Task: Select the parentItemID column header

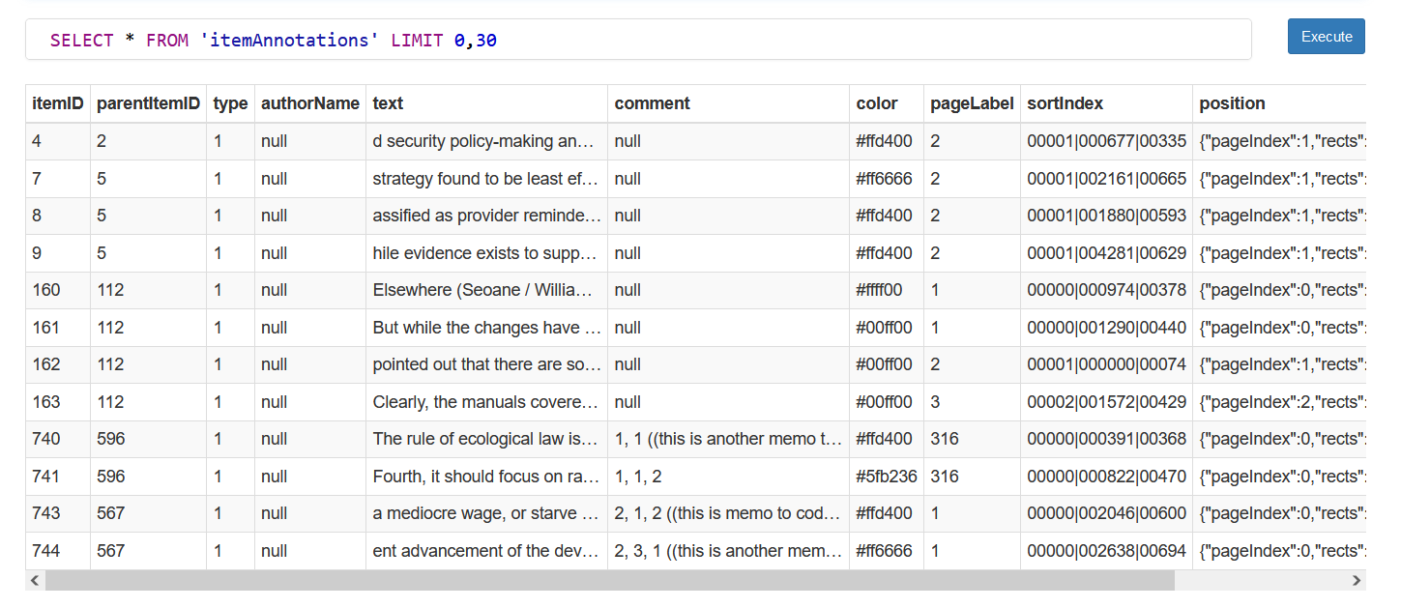Action: (147, 103)
